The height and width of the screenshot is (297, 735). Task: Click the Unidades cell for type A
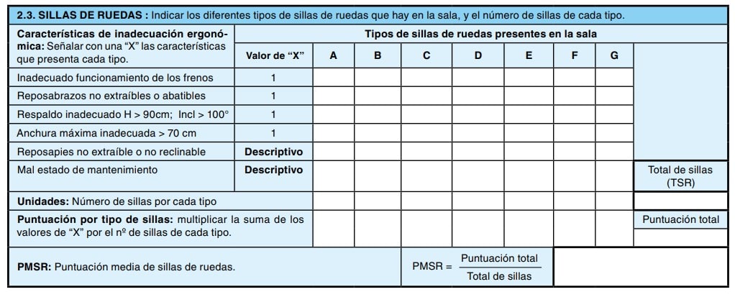[x=333, y=201]
